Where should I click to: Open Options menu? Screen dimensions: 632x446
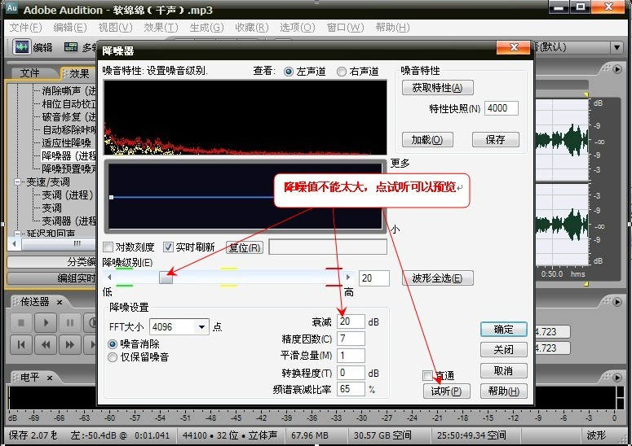coord(298,28)
